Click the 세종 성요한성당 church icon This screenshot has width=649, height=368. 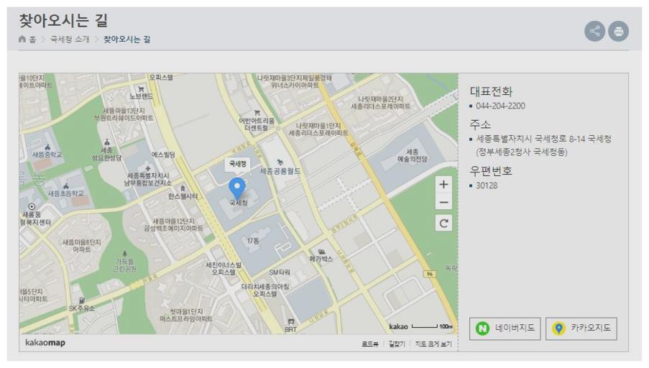107,142
